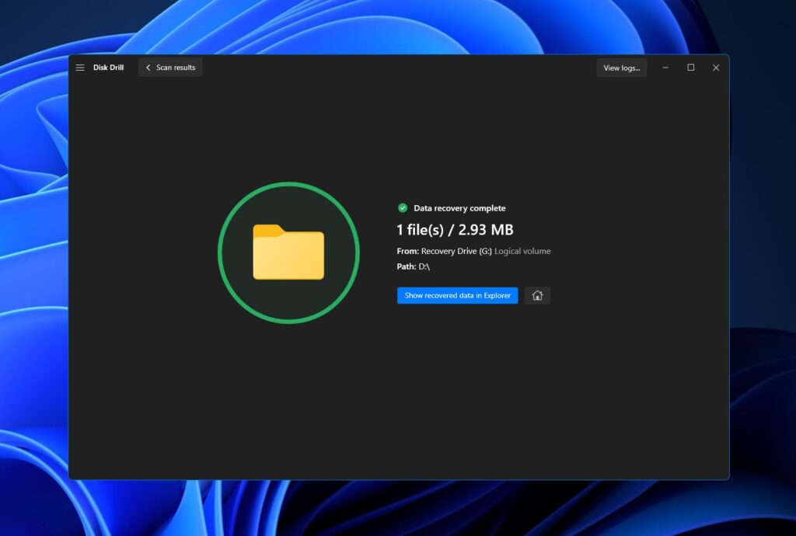This screenshot has width=796, height=536.
Task: Click the home icon next to Explorer button
Action: (537, 295)
